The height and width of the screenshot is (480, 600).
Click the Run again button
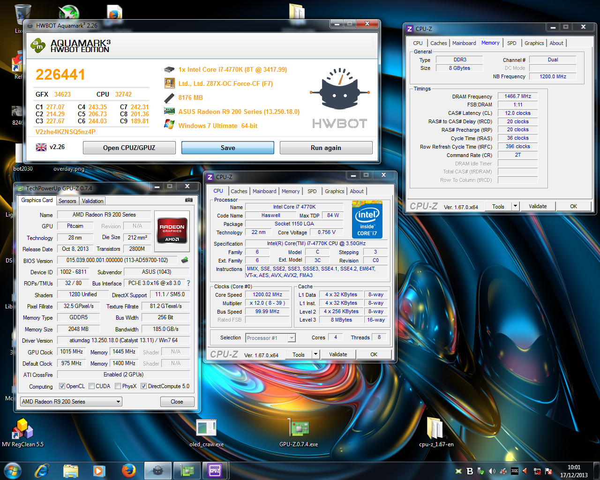326,148
